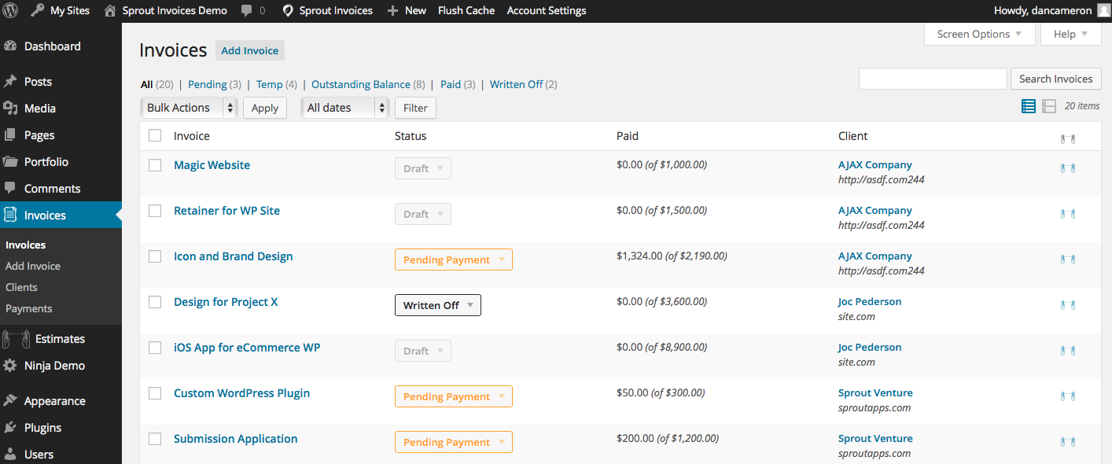The width and height of the screenshot is (1112, 464).
Task: Switch to list view icon
Action: tap(1028, 106)
